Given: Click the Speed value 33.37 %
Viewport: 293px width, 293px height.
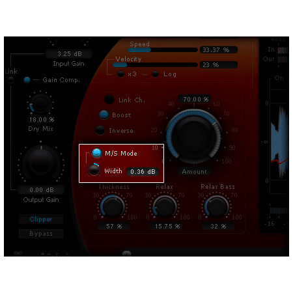Looking at the screenshot, I should pyautogui.click(x=219, y=50).
